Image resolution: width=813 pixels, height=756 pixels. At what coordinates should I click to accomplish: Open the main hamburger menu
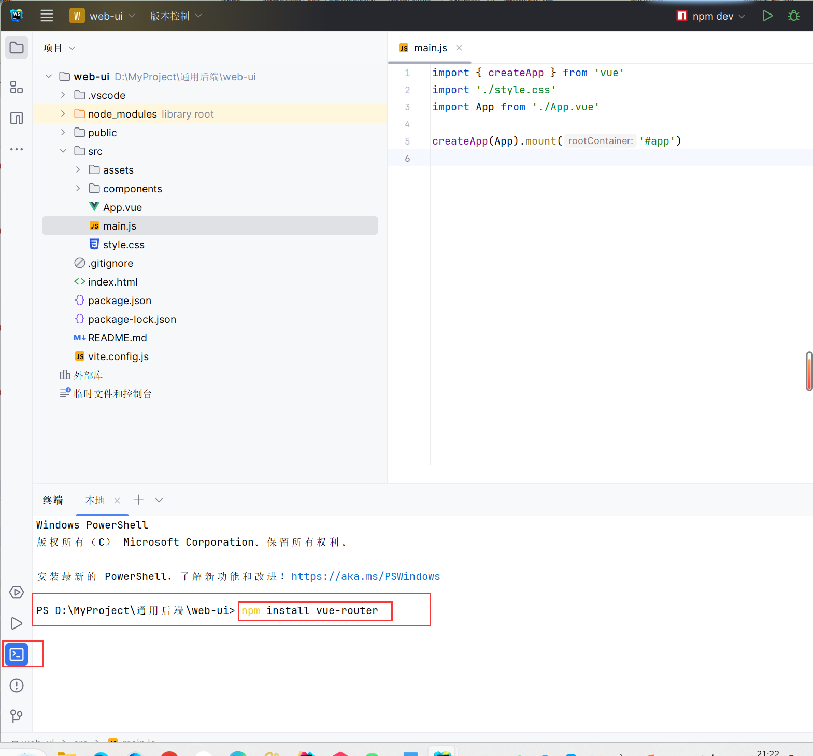pyautogui.click(x=47, y=16)
